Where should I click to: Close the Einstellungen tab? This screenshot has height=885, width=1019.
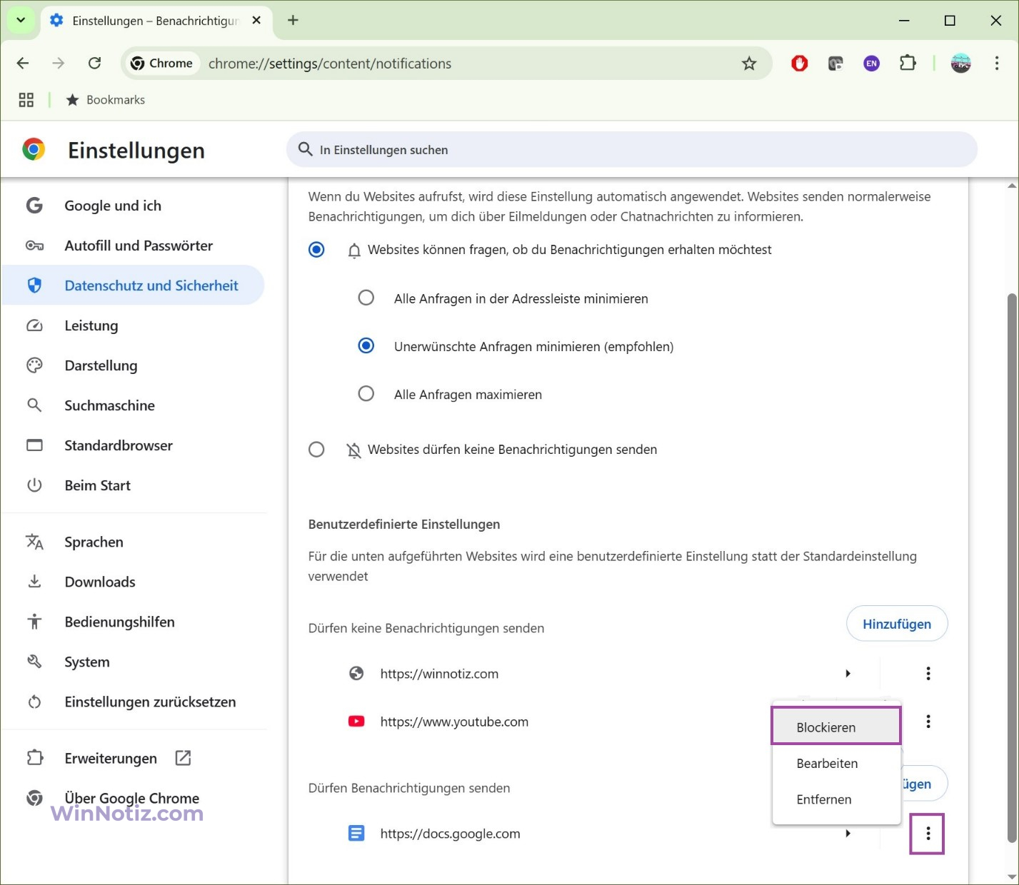256,21
